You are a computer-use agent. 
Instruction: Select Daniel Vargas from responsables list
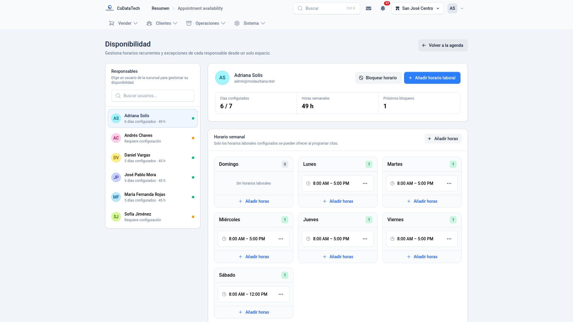point(153,158)
